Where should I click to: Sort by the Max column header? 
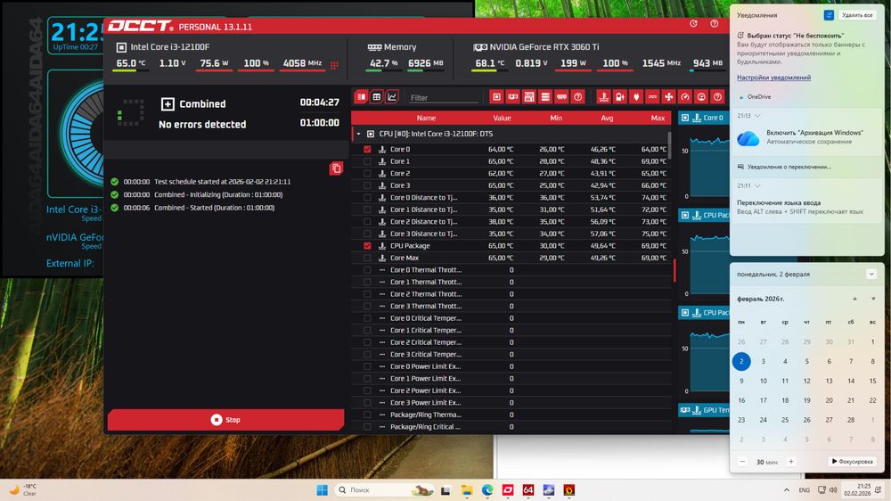tap(658, 118)
